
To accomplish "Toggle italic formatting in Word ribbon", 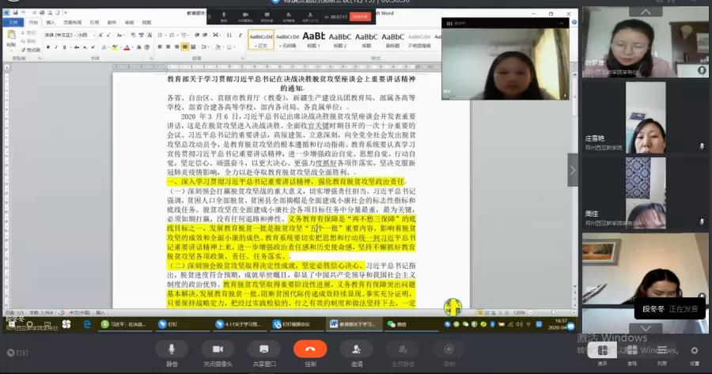I will pos(56,47).
